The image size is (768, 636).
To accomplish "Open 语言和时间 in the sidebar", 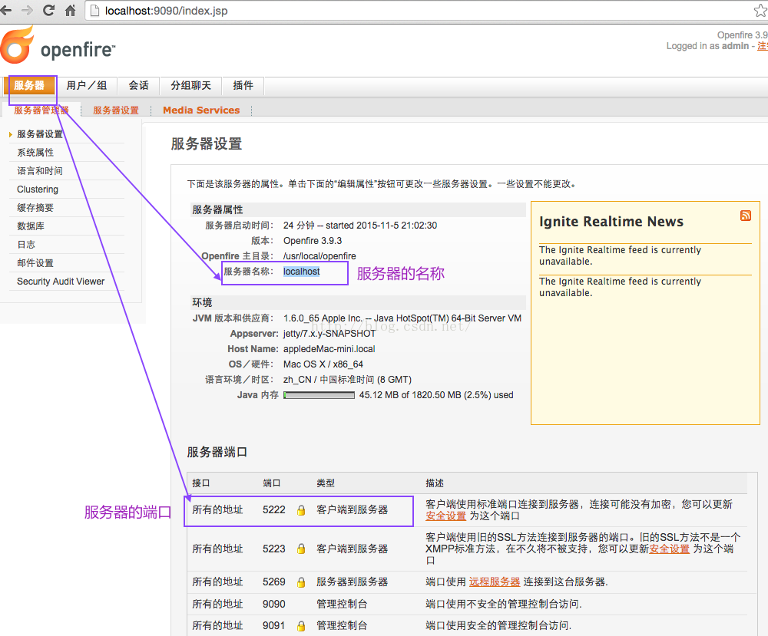I will 40,171.
